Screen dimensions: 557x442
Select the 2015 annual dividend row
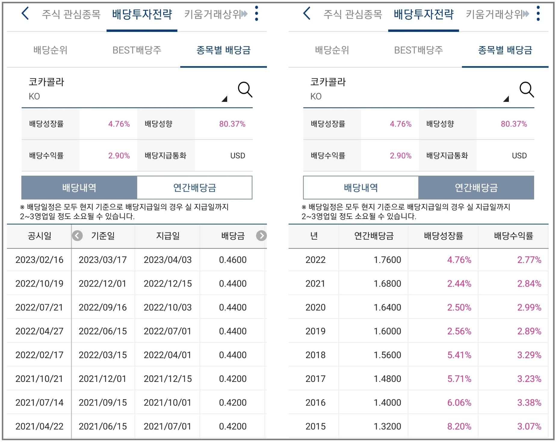pos(419,426)
